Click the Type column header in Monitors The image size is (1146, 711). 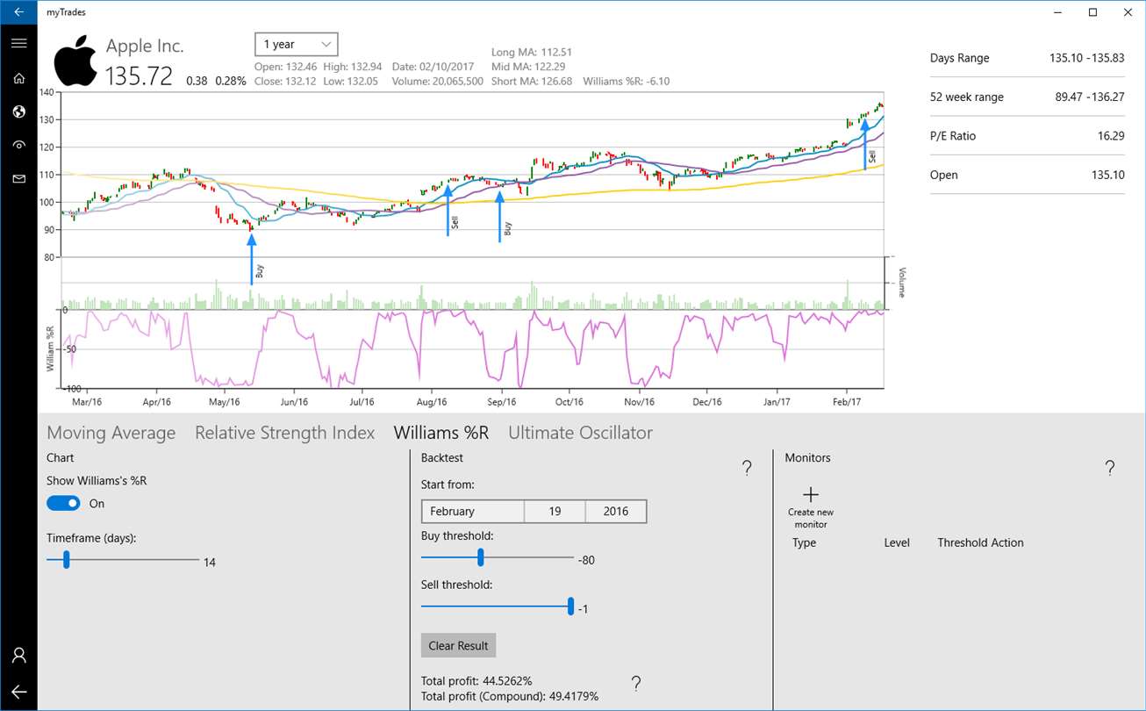click(805, 542)
